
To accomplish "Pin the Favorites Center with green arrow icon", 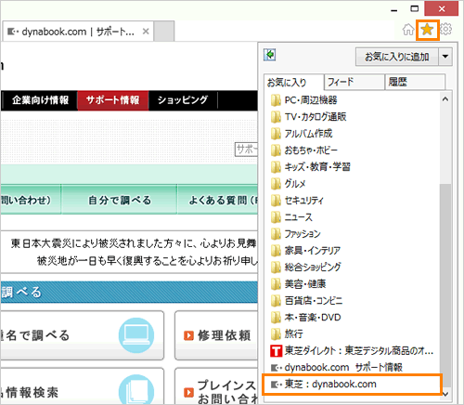I will pos(270,55).
